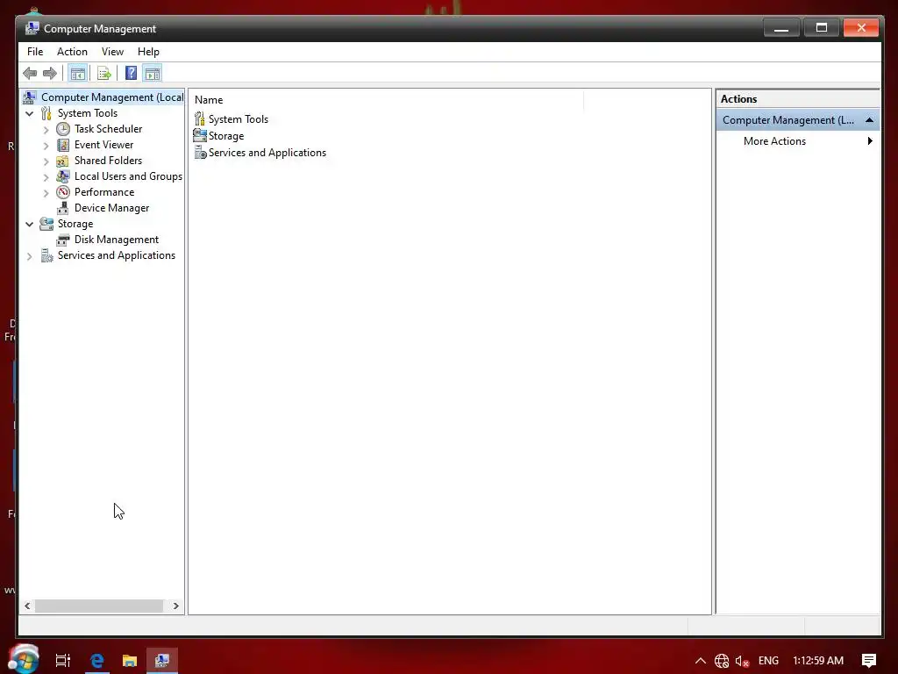
Task: Click Storage icon in the tree pane
Action: [46, 224]
